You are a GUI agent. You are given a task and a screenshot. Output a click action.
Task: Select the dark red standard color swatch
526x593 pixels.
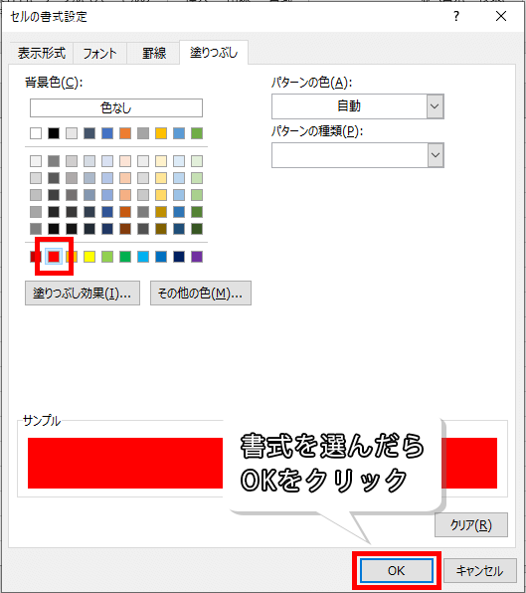click(35, 257)
